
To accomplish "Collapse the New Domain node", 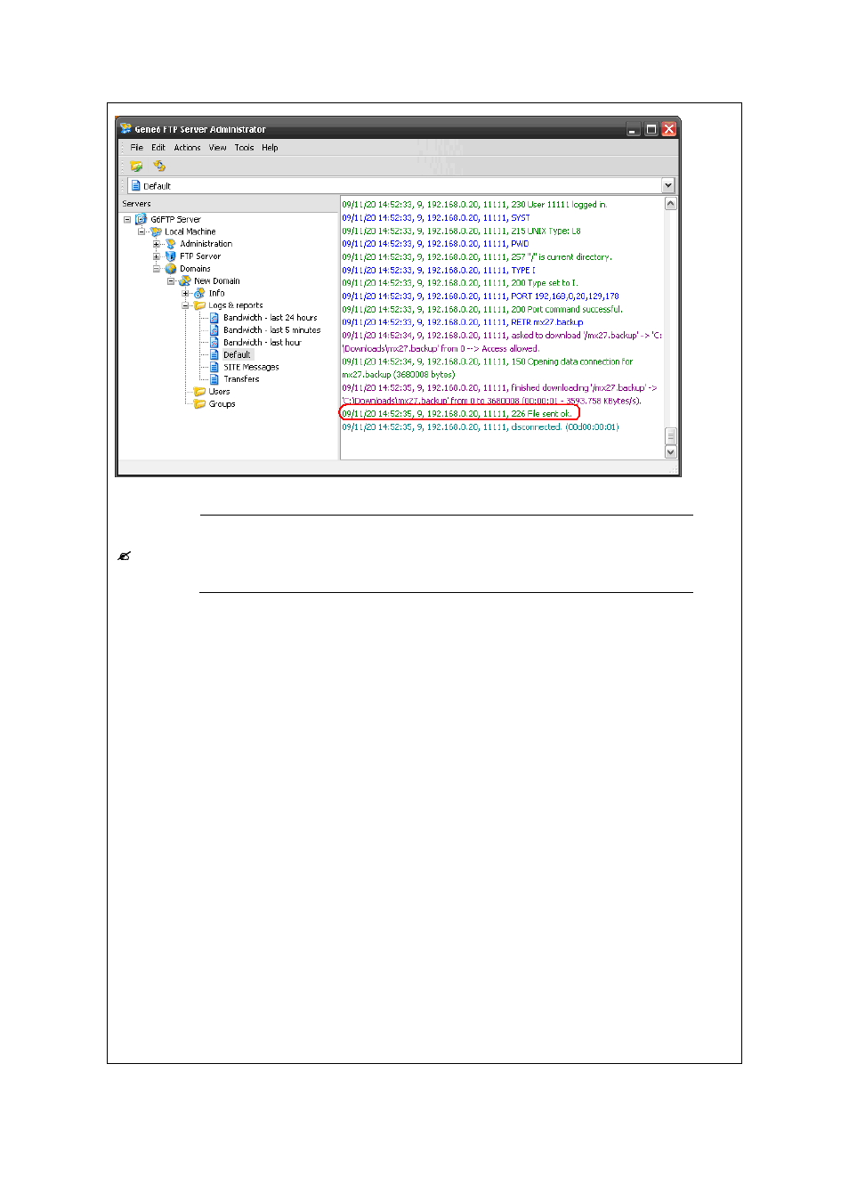I will point(171,281).
